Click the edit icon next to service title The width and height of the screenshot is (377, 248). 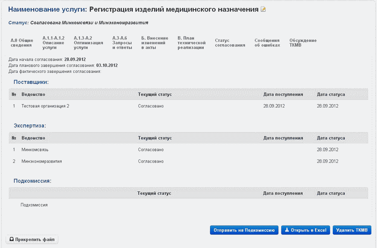264,10
